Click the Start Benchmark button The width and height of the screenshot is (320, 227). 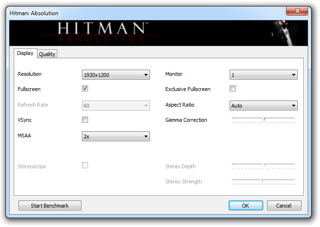coord(50,205)
